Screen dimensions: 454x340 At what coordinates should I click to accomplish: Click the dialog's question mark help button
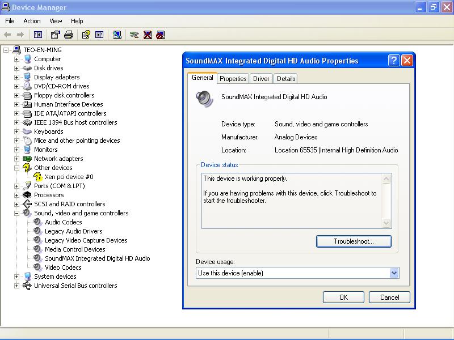394,61
